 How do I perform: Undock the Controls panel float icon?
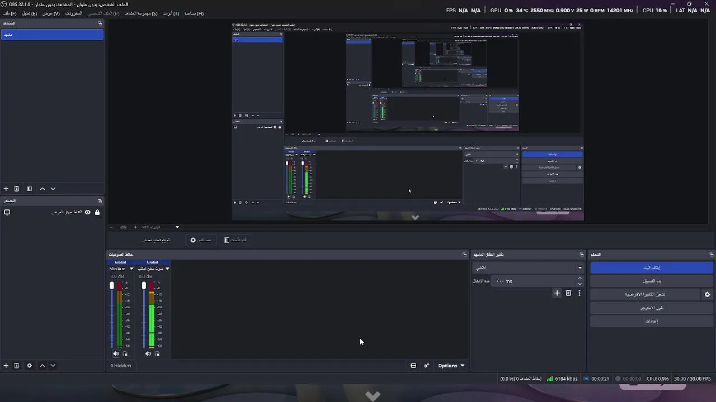tap(711, 254)
